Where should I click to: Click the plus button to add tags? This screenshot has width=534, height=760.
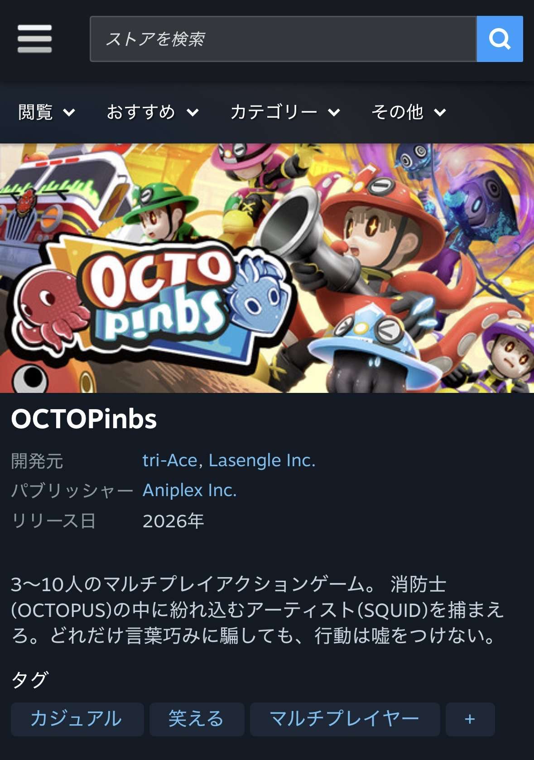point(470,719)
